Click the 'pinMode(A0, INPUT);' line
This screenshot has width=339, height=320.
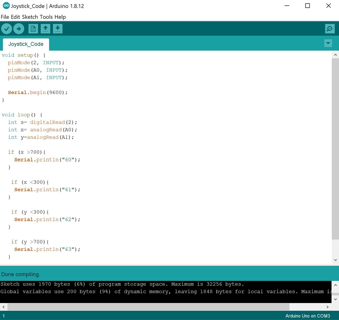pyautogui.click(x=38, y=70)
